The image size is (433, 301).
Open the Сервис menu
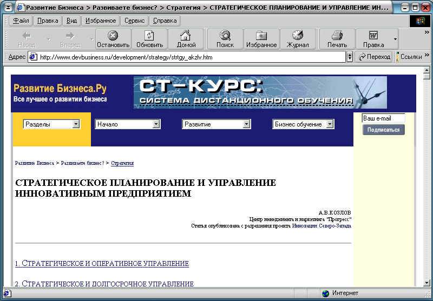[134, 21]
